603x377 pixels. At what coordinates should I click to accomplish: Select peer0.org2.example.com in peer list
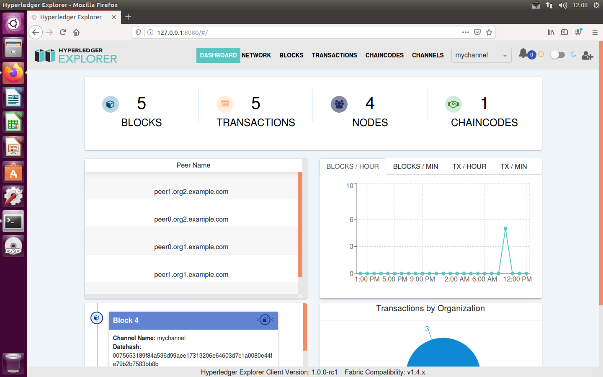[x=191, y=219]
